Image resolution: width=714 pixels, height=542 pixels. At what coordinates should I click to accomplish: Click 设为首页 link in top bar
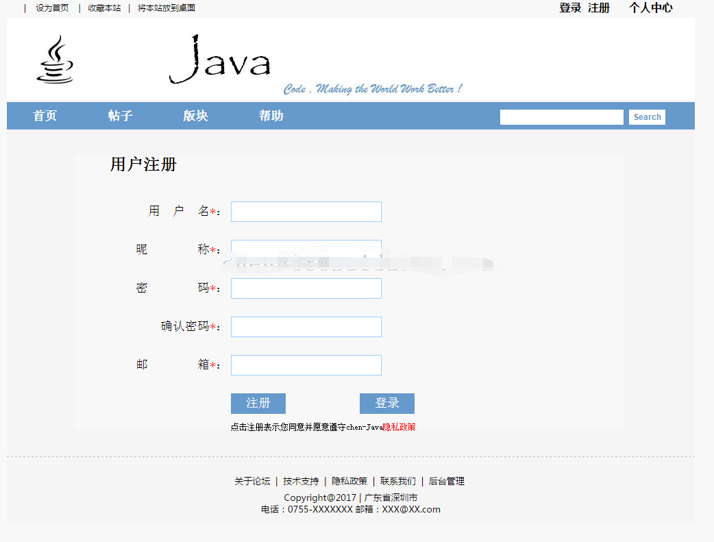[52, 8]
